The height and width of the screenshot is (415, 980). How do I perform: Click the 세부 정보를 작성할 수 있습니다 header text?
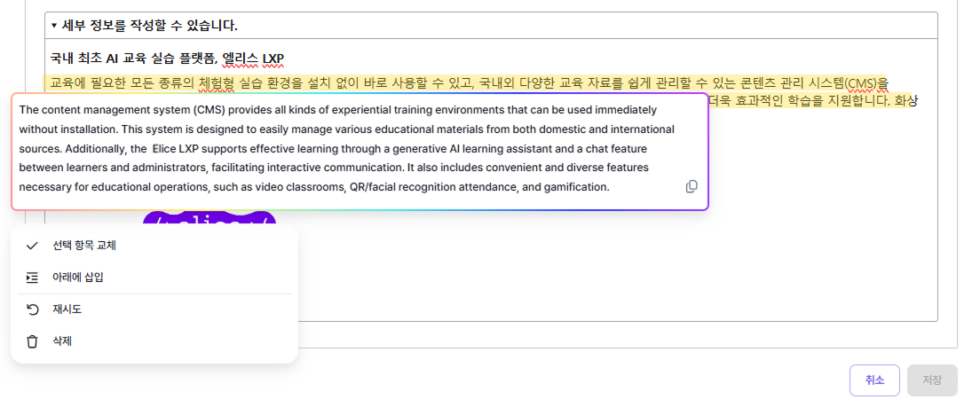tap(149, 26)
